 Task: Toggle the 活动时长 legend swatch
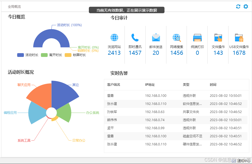[x=21, y=55]
